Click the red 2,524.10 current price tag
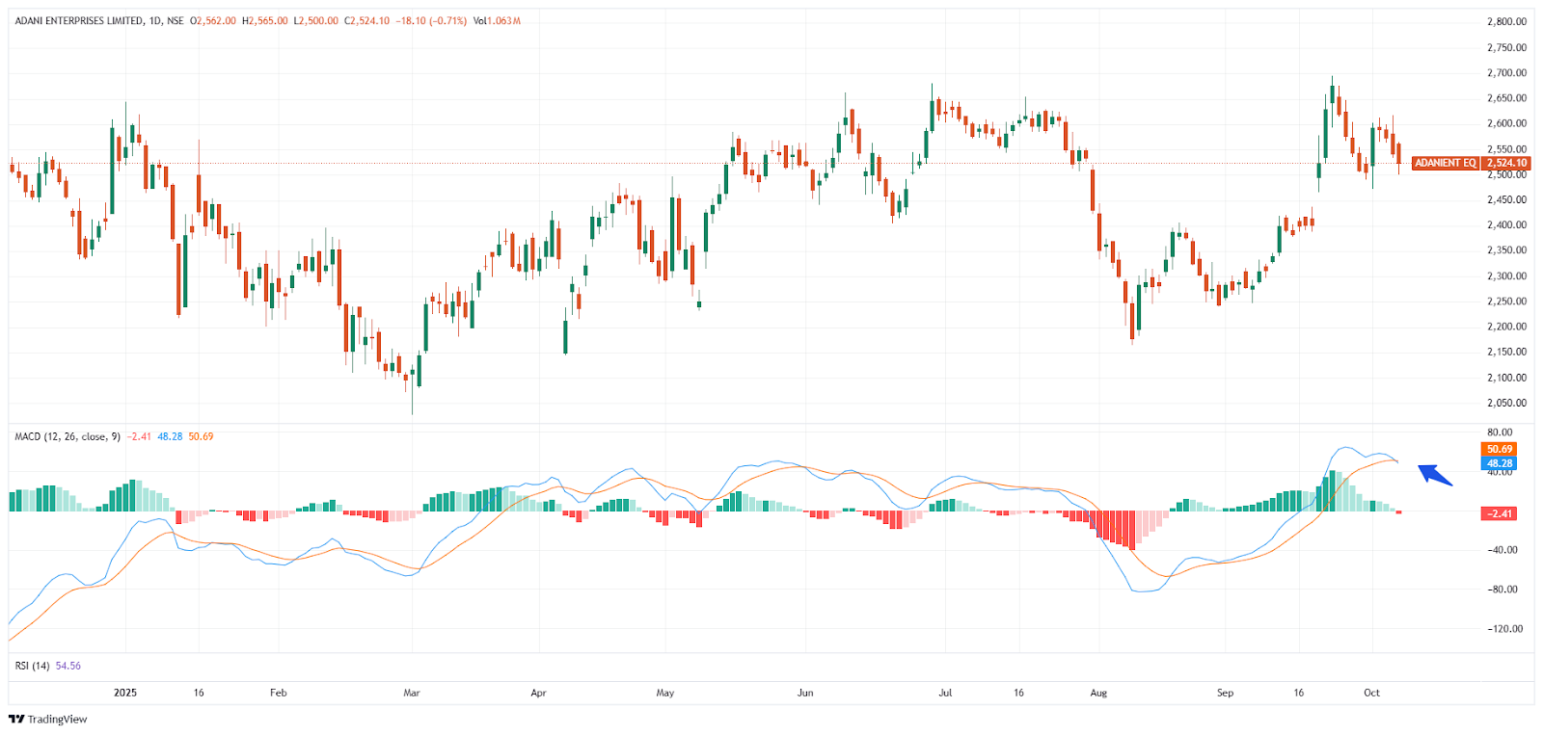 pos(1506,163)
